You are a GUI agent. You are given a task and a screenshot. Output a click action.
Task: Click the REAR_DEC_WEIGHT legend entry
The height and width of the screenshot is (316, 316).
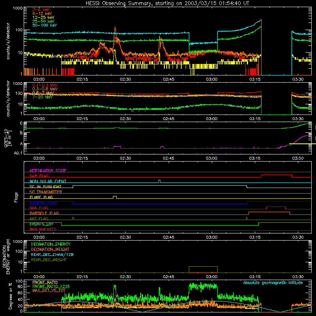tap(49, 260)
